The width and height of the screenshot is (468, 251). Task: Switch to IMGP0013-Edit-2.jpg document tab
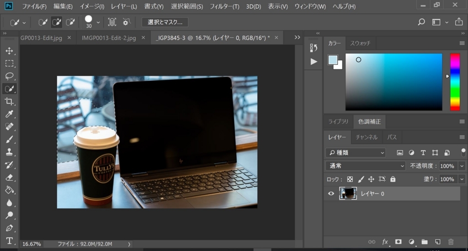[x=109, y=38]
